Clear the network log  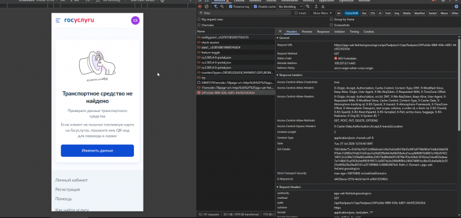coord(206,7)
